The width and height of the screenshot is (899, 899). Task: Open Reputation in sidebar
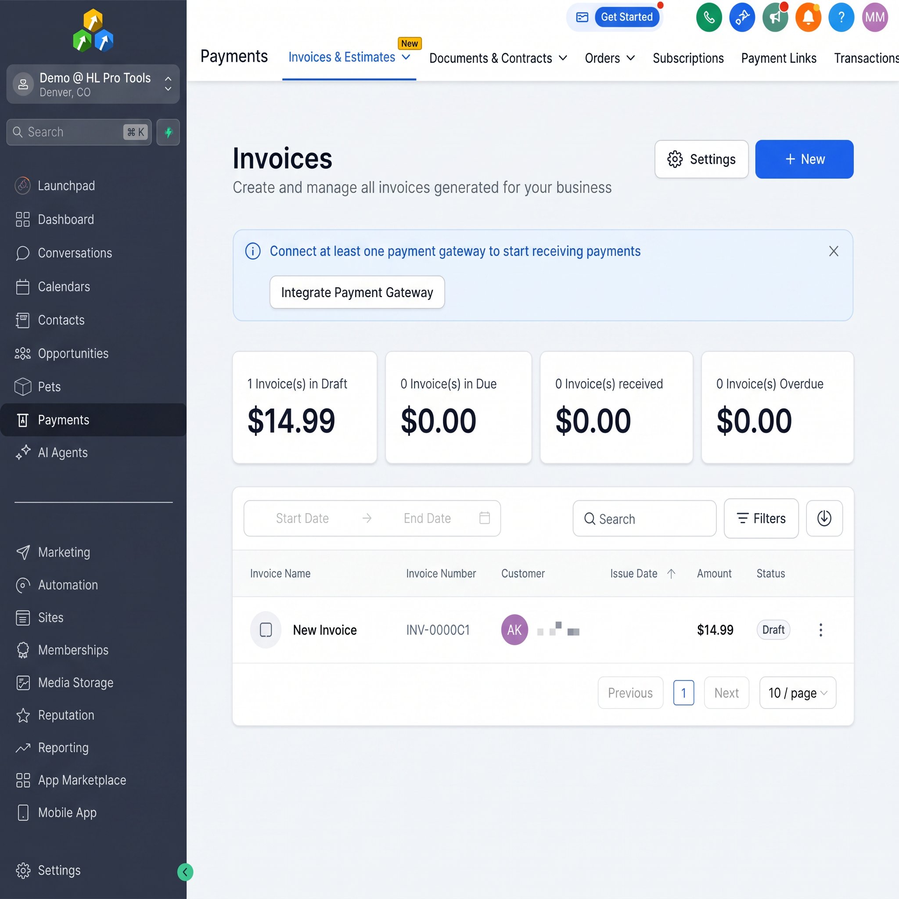(x=55, y=715)
